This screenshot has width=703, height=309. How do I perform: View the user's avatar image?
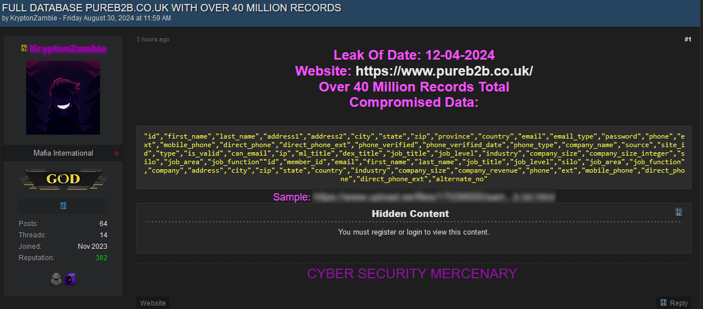pos(63,98)
